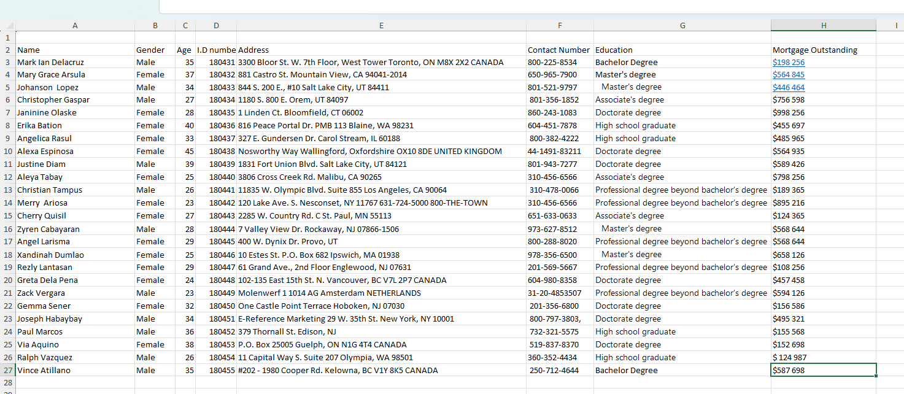Select Via Aquino's Female gender cell

pyautogui.click(x=155, y=344)
